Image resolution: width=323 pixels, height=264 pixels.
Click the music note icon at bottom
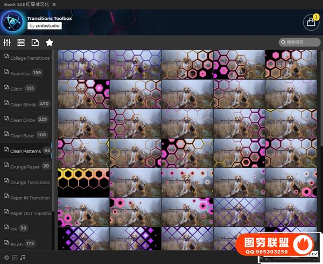tap(23, 258)
